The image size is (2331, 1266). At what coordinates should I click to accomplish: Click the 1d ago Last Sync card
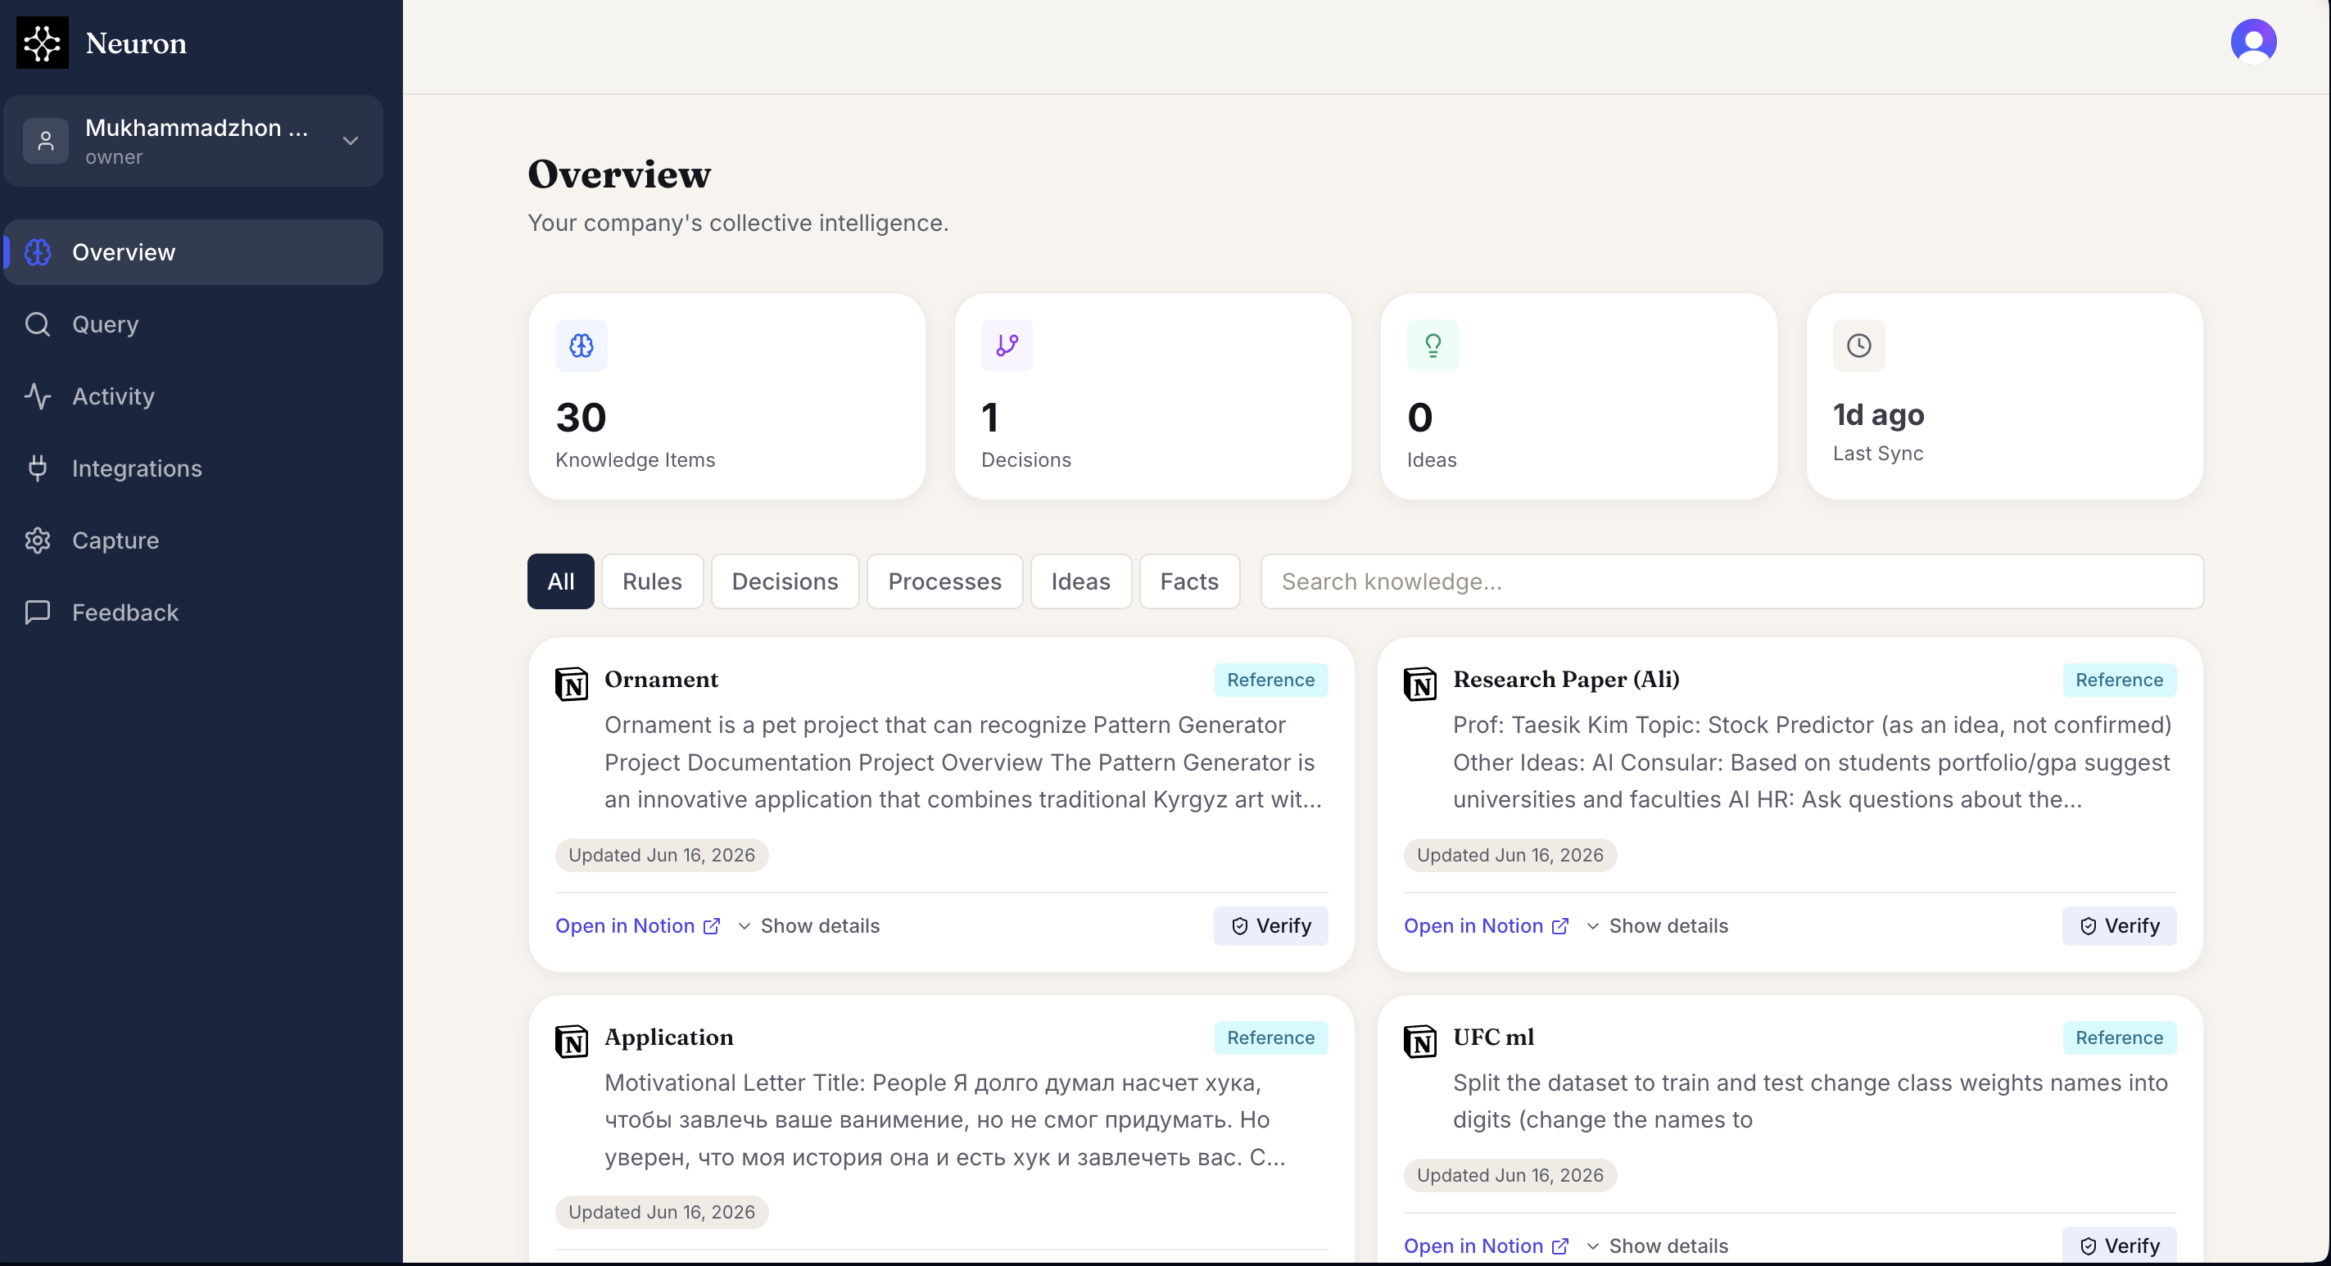(x=2004, y=396)
